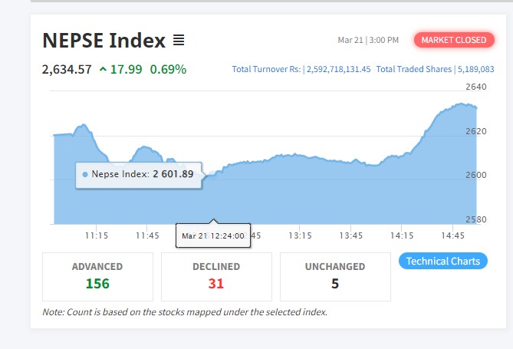Click the 2640 y-axis label
The image size is (513, 349).
coord(476,87)
